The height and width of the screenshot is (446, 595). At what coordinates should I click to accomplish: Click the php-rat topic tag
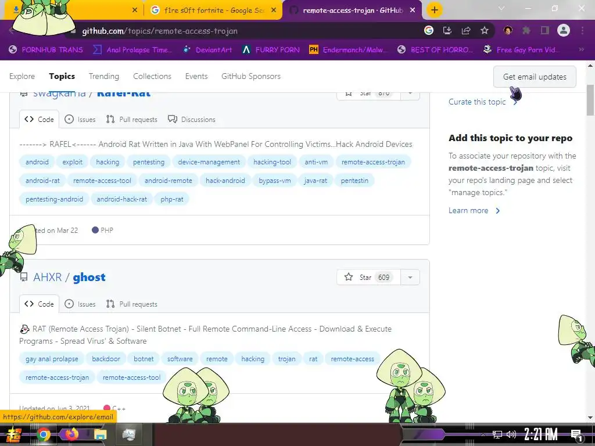[171, 199]
